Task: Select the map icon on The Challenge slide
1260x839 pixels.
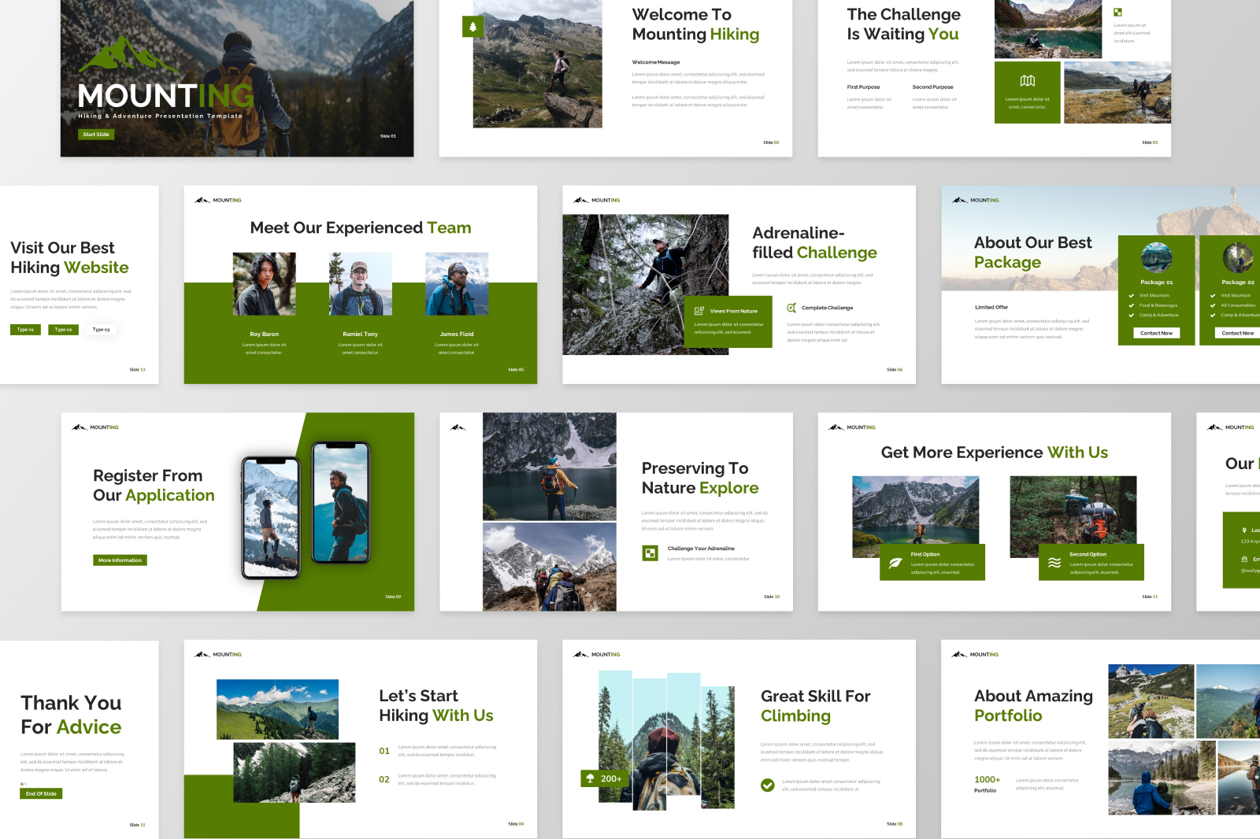Action: point(1028,79)
